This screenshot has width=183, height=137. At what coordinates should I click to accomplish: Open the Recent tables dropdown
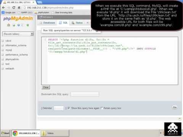tap(18, 34)
